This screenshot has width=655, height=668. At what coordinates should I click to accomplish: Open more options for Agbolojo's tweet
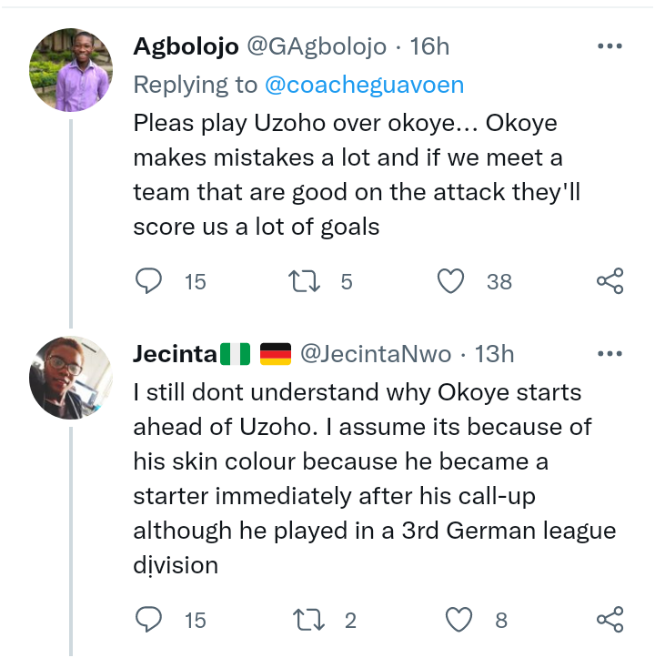(610, 46)
